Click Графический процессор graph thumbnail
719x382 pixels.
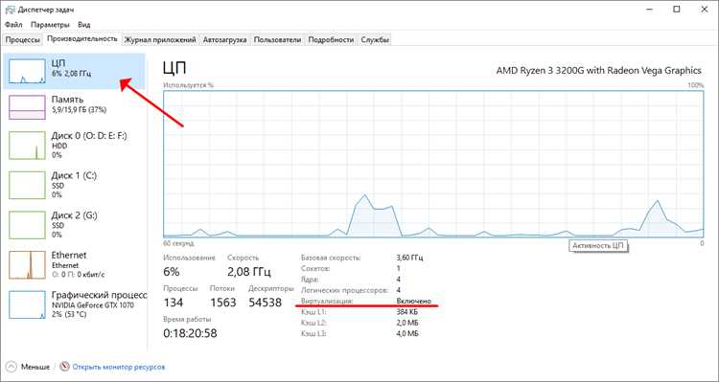[27, 304]
